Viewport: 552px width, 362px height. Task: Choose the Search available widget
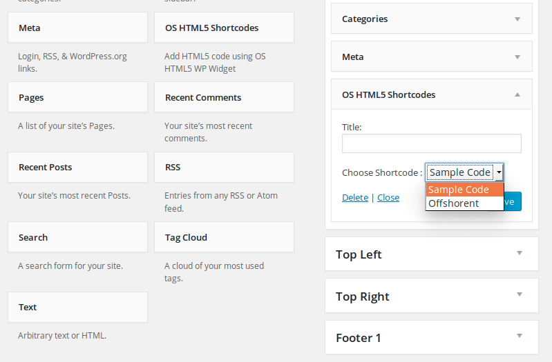tap(77, 237)
